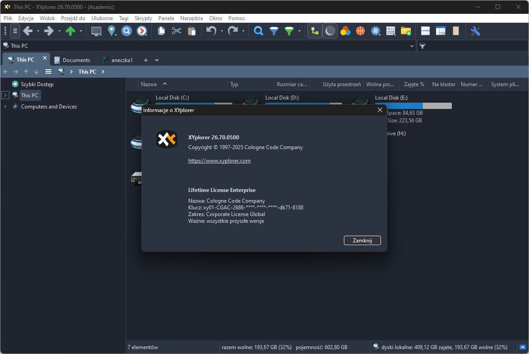
Task: Open Configuration with the wrench icon
Action: click(x=475, y=31)
